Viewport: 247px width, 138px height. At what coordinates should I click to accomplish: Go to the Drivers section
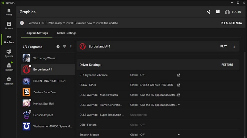click(x=9, y=26)
